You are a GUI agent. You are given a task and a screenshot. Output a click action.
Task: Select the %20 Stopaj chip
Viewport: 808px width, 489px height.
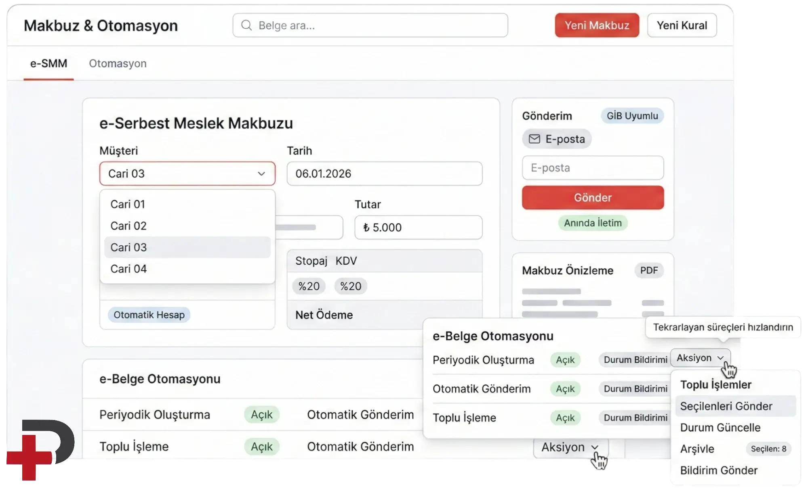[309, 286]
